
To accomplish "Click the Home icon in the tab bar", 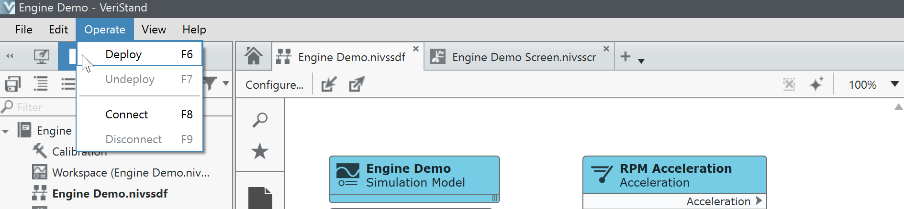I will (x=253, y=56).
